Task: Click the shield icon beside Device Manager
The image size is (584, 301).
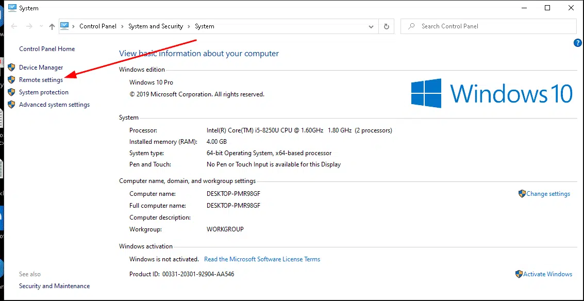Action: pyautogui.click(x=11, y=68)
